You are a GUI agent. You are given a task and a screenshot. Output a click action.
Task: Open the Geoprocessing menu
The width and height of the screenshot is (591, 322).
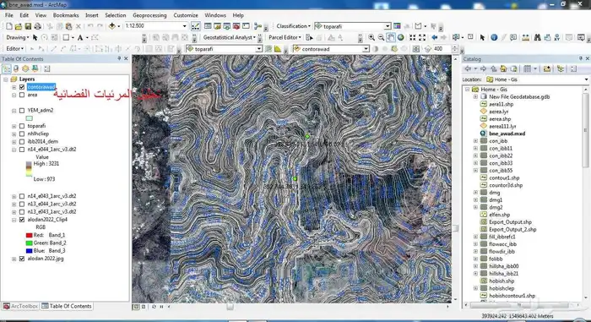point(149,15)
